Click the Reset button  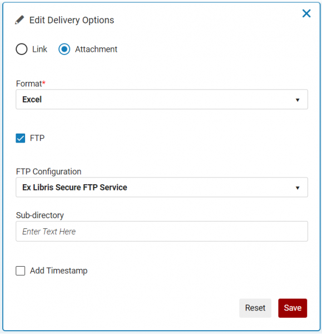pyautogui.click(x=255, y=308)
